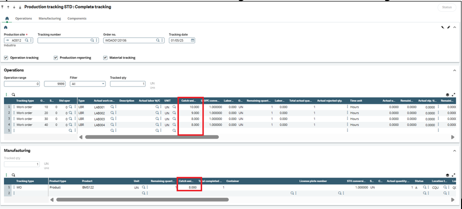Viewport: 462px width, 209px height.
Task: Click the Status button
Action: (x=447, y=7)
